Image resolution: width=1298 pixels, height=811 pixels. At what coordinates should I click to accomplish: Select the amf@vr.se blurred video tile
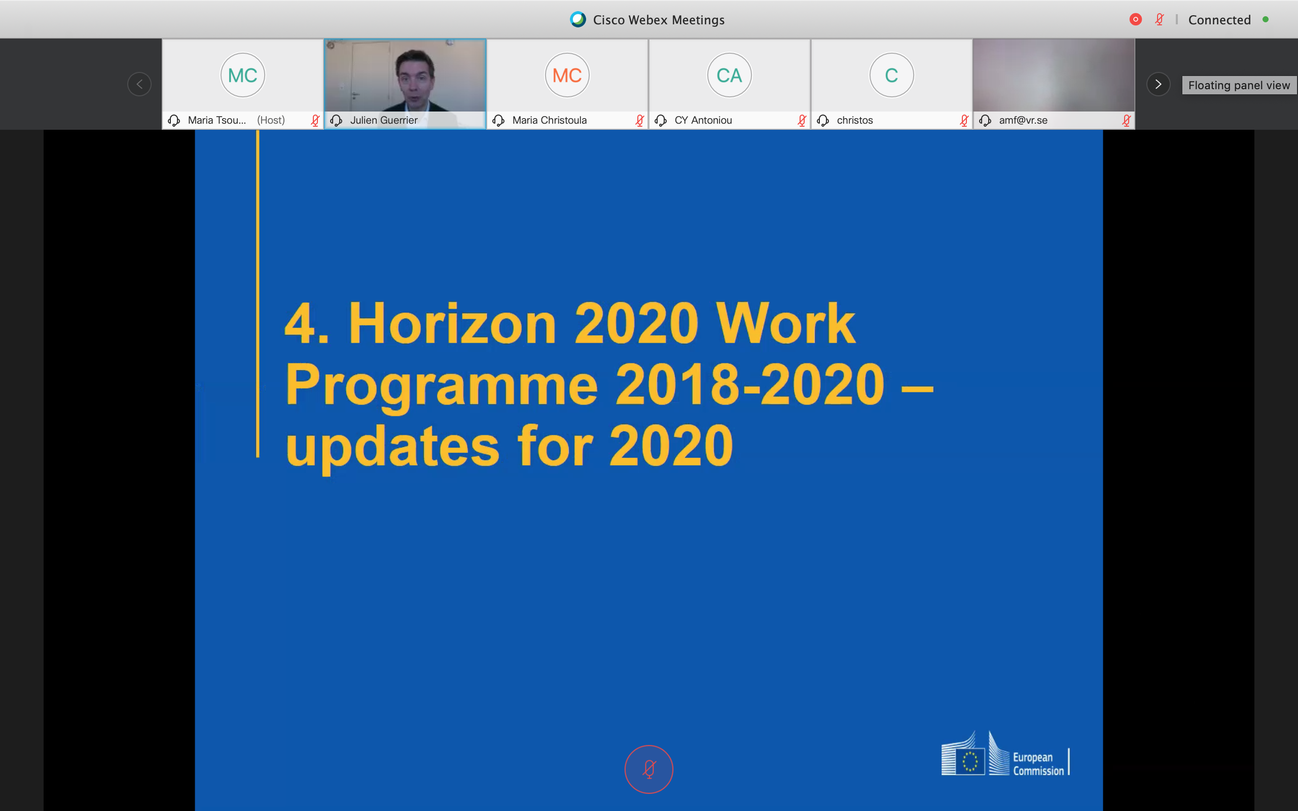[1054, 75]
